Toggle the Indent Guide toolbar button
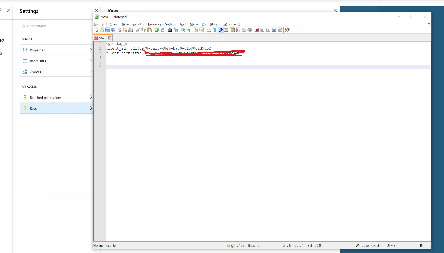 (221, 30)
